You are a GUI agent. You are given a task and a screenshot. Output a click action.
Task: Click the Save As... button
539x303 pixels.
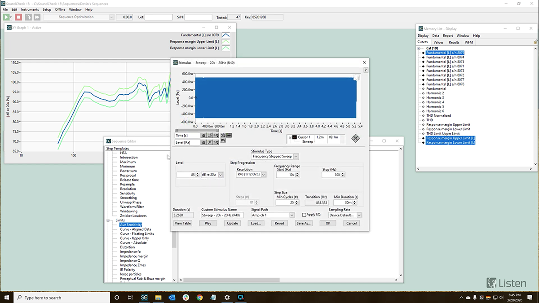(x=304, y=223)
